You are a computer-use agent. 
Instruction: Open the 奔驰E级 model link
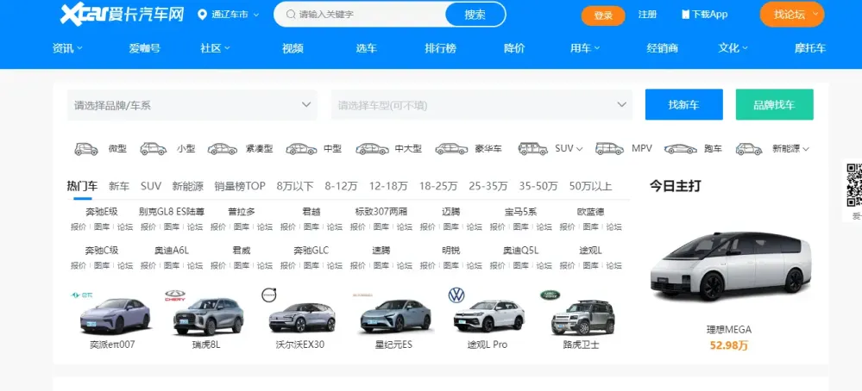pyautogui.click(x=102, y=212)
